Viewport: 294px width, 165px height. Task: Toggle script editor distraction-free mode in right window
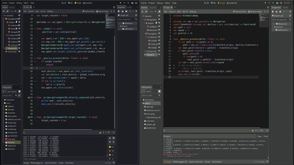pyautogui.click(x=268, y=7)
